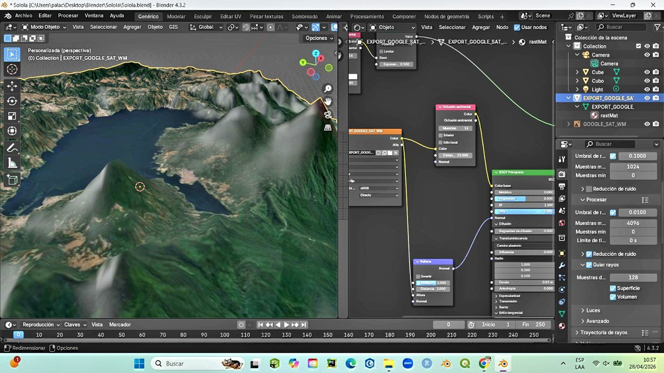Click the Fin 250 frame field
Screen dimensions: 664x373
pyautogui.click(x=533, y=325)
